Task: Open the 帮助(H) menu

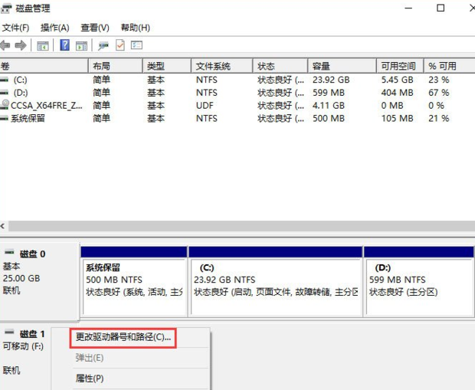Action: point(136,28)
